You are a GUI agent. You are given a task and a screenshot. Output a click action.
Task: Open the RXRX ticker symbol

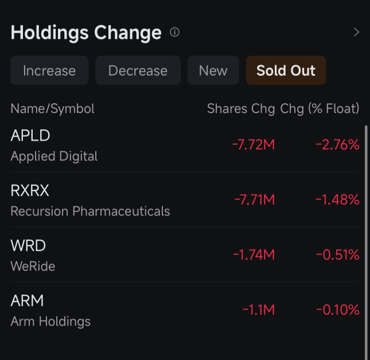30,191
